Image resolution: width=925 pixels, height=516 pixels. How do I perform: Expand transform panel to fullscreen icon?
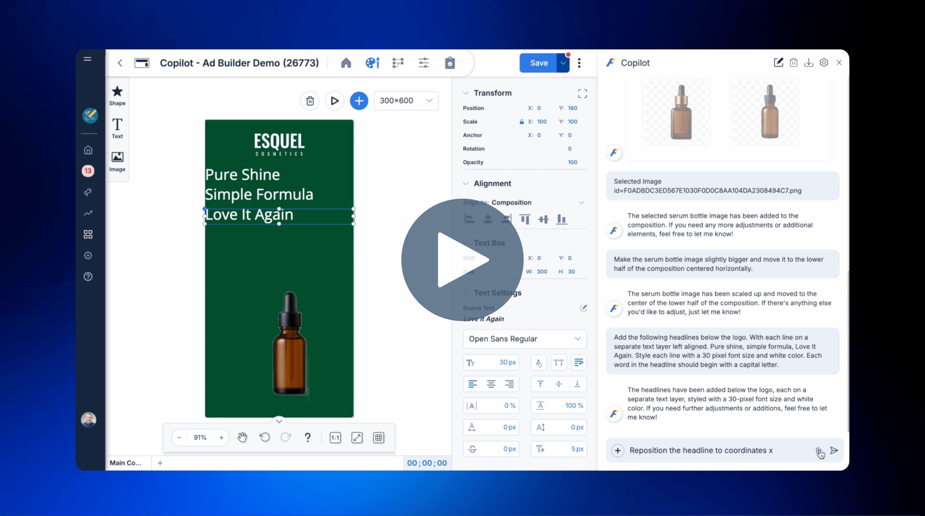[x=582, y=93]
